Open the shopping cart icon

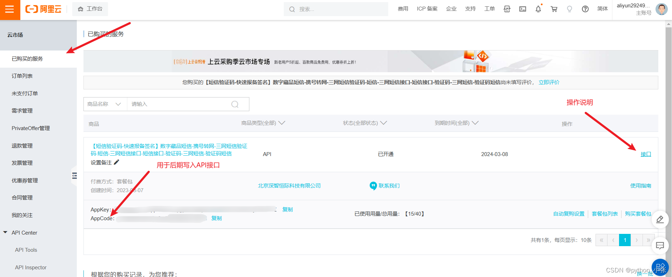554,9
